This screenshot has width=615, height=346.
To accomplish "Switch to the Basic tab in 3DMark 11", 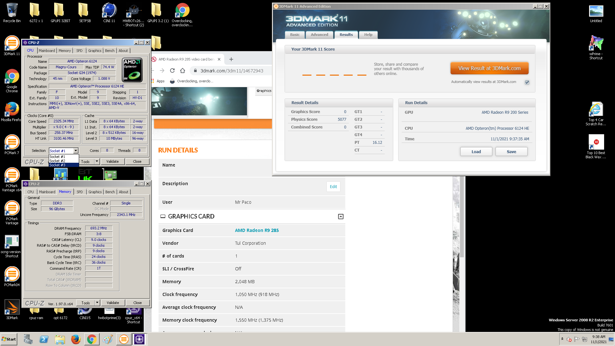I will pyautogui.click(x=295, y=35).
